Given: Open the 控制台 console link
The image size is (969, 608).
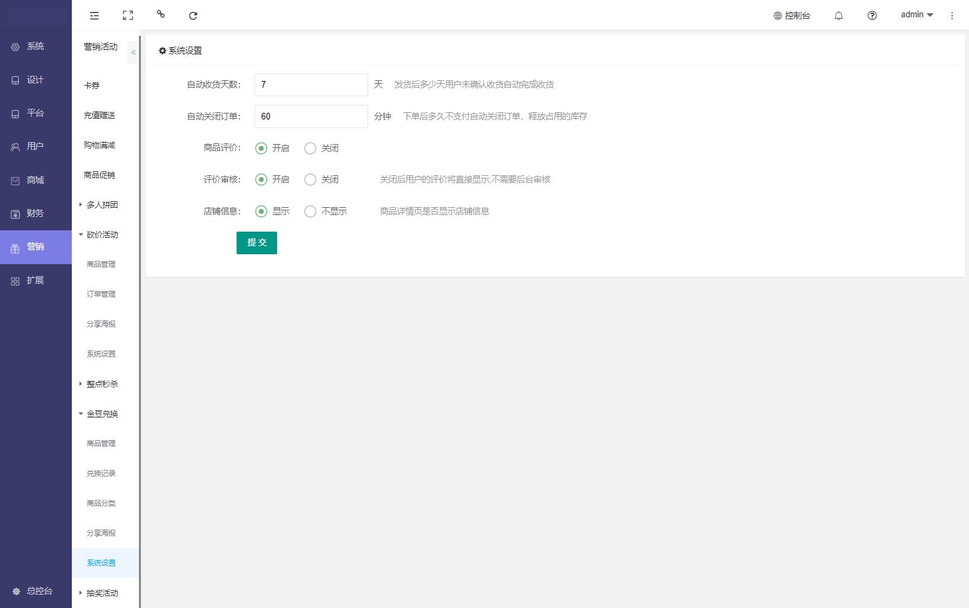Looking at the screenshot, I should 792,15.
